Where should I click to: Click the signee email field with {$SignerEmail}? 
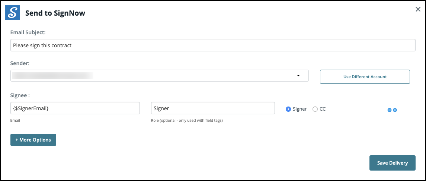coord(75,108)
